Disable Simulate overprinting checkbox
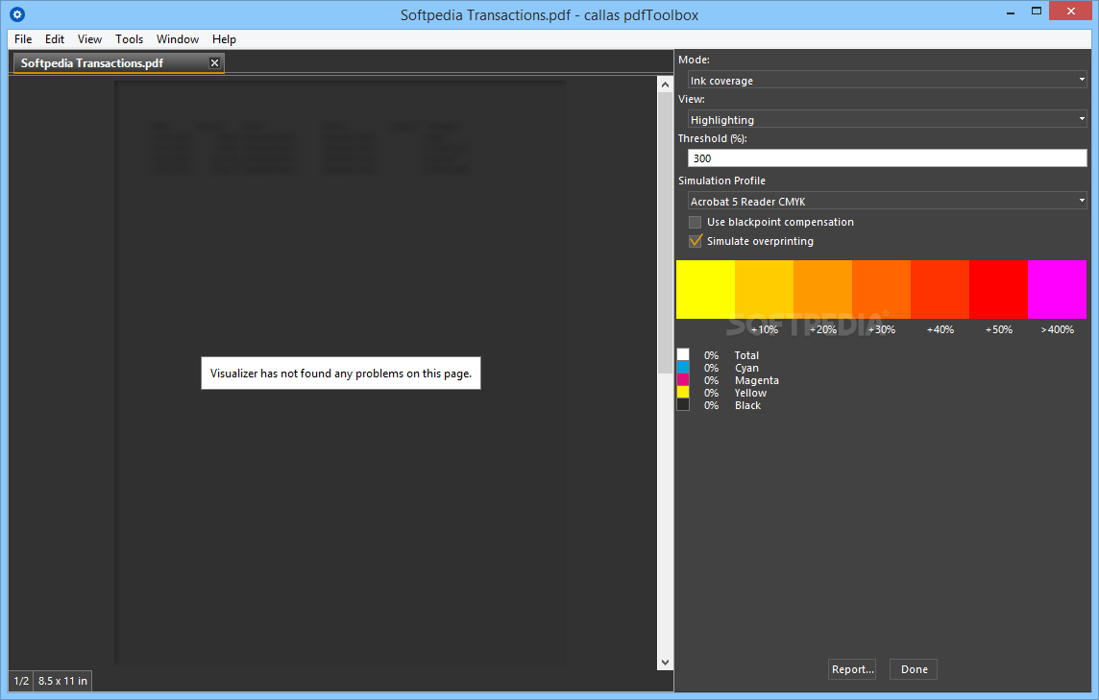The image size is (1099, 700). click(x=696, y=241)
